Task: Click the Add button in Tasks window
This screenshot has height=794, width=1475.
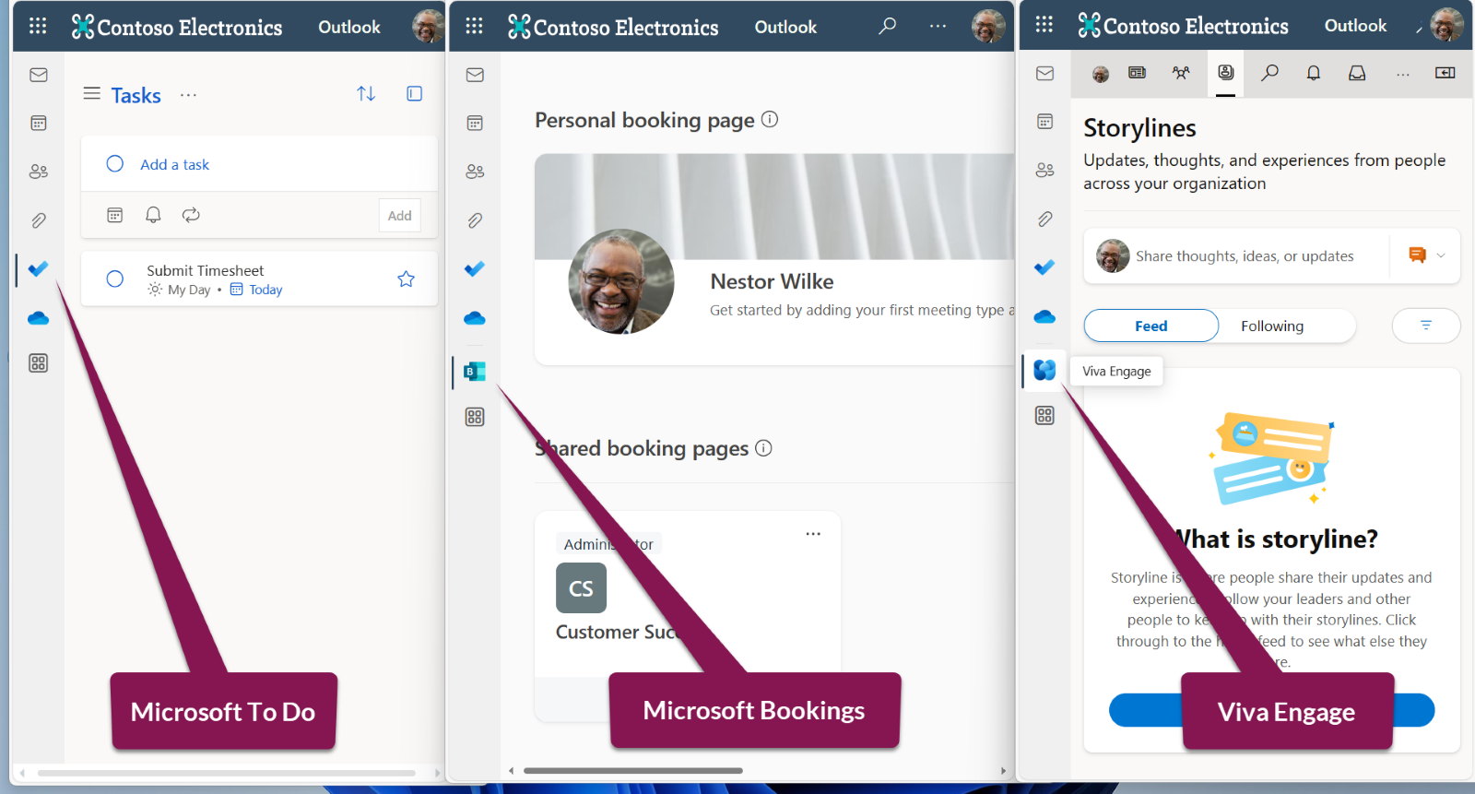Action: point(400,216)
